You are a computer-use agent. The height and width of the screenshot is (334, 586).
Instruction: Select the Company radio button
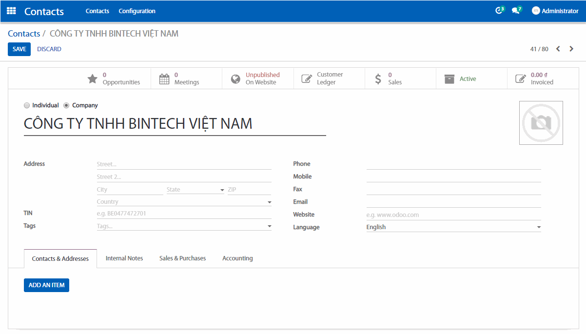[x=67, y=105]
